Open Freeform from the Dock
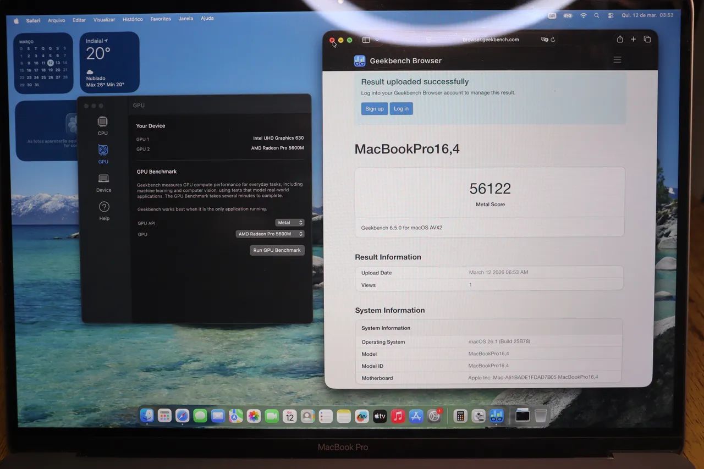 [362, 416]
